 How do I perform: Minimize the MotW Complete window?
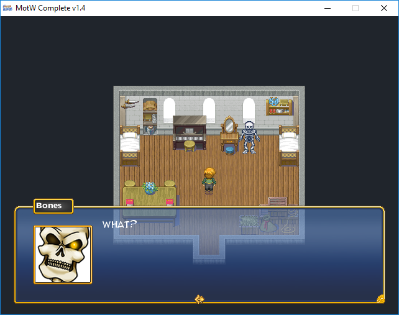(328, 8)
